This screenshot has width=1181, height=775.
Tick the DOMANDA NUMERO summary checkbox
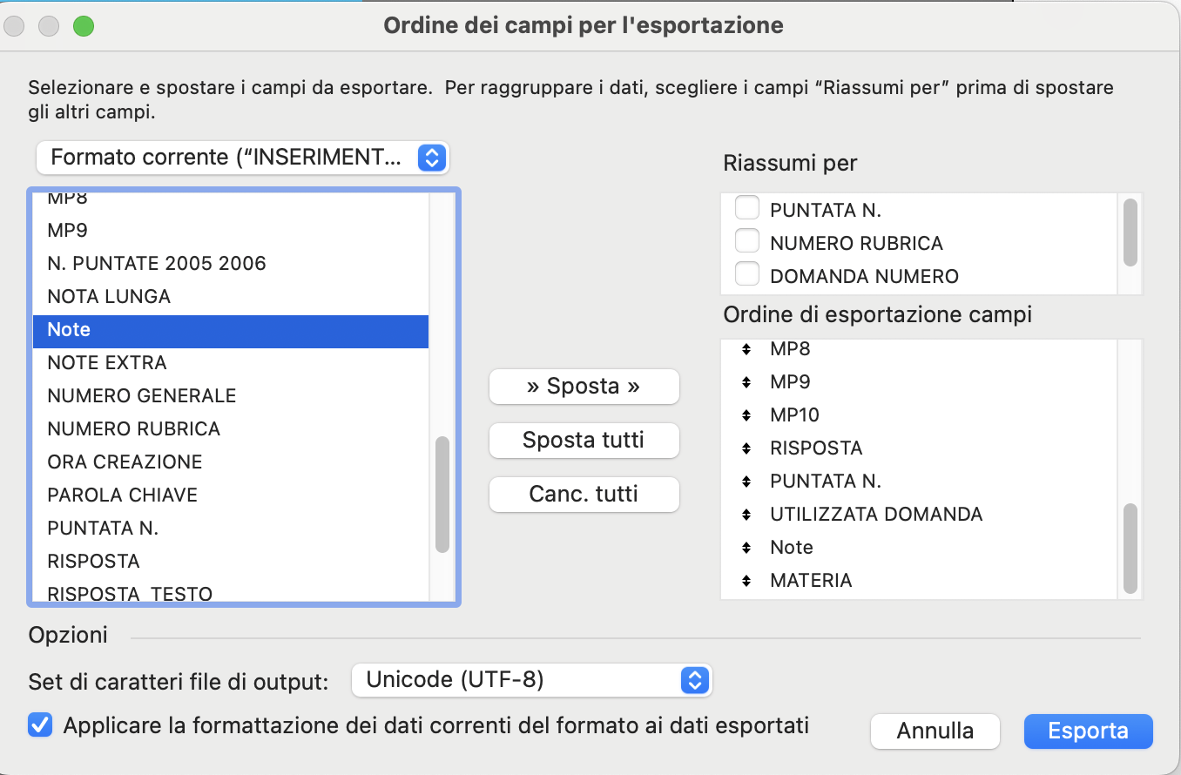pyautogui.click(x=747, y=275)
